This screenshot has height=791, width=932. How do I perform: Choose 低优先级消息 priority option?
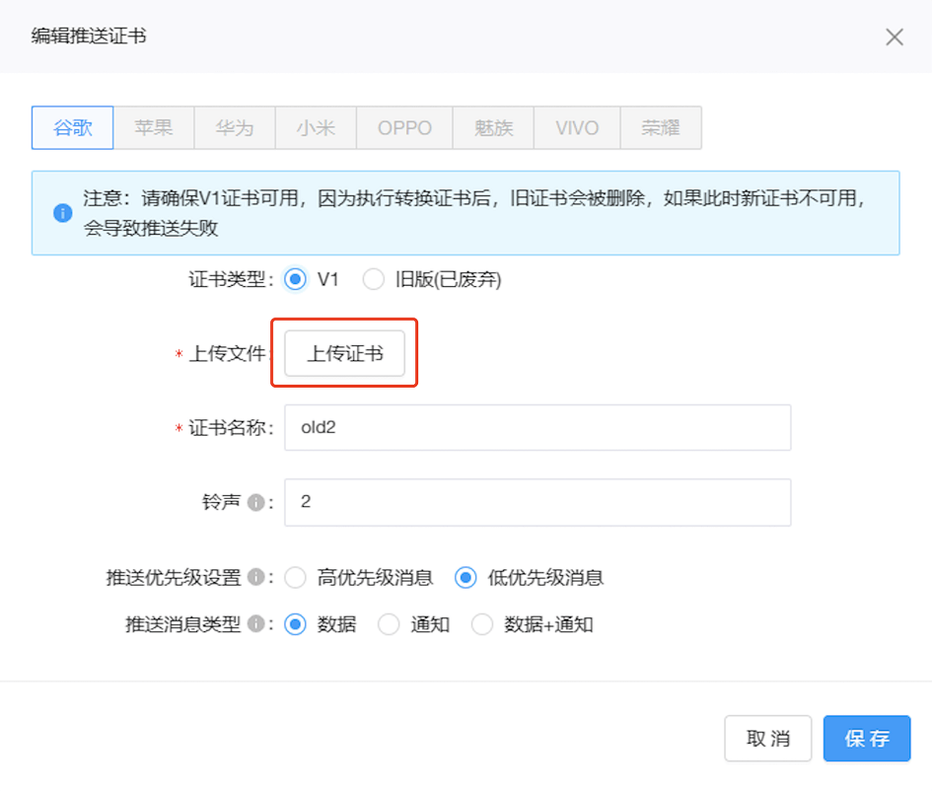click(466, 578)
